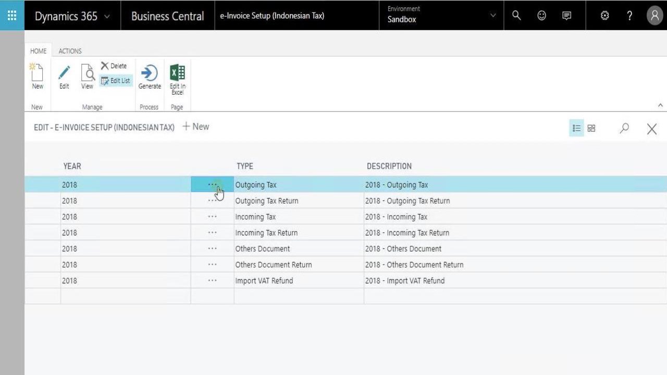Open the user account avatar
Screen dimensions: 667x375
pos(654,16)
